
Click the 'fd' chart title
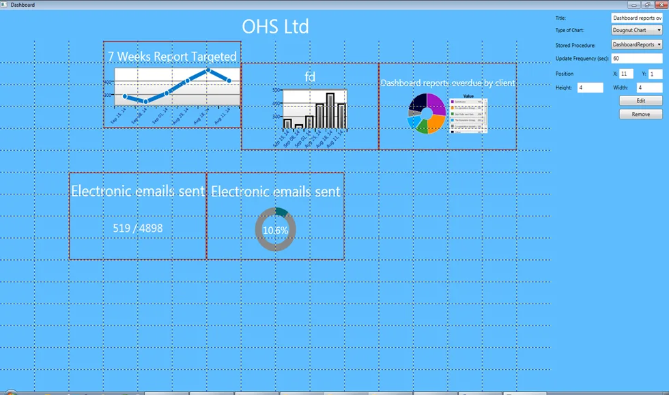(310, 77)
